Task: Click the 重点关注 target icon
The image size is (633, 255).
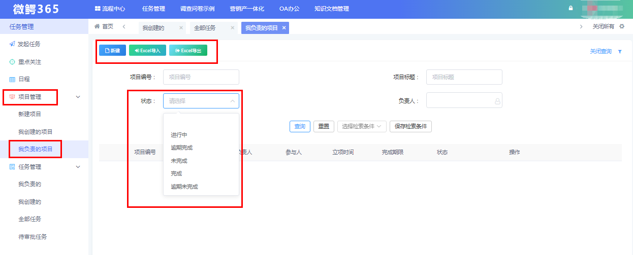Action: (x=12, y=62)
